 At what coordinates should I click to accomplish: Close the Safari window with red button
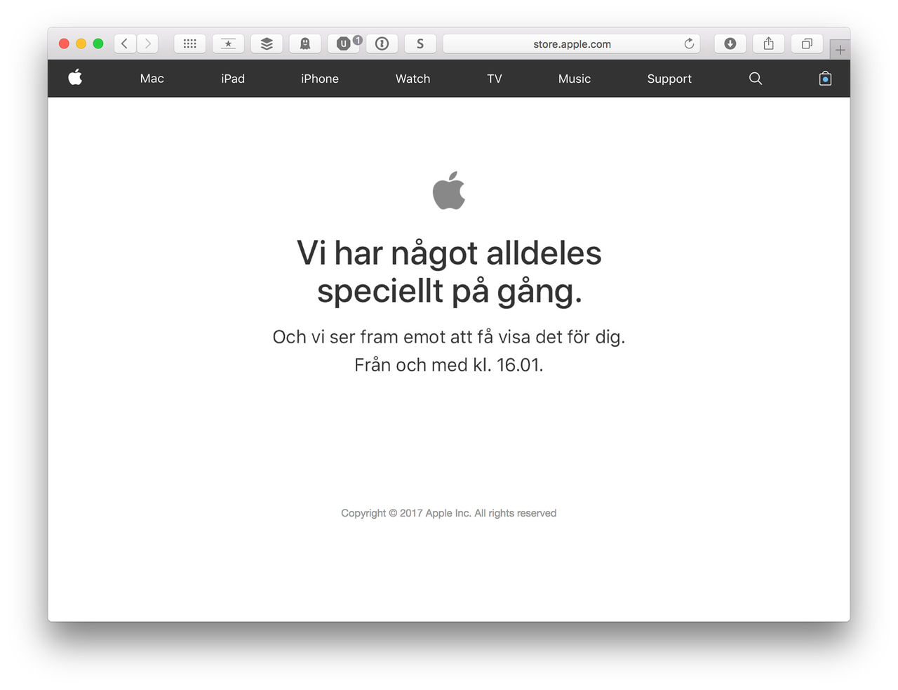(64, 44)
